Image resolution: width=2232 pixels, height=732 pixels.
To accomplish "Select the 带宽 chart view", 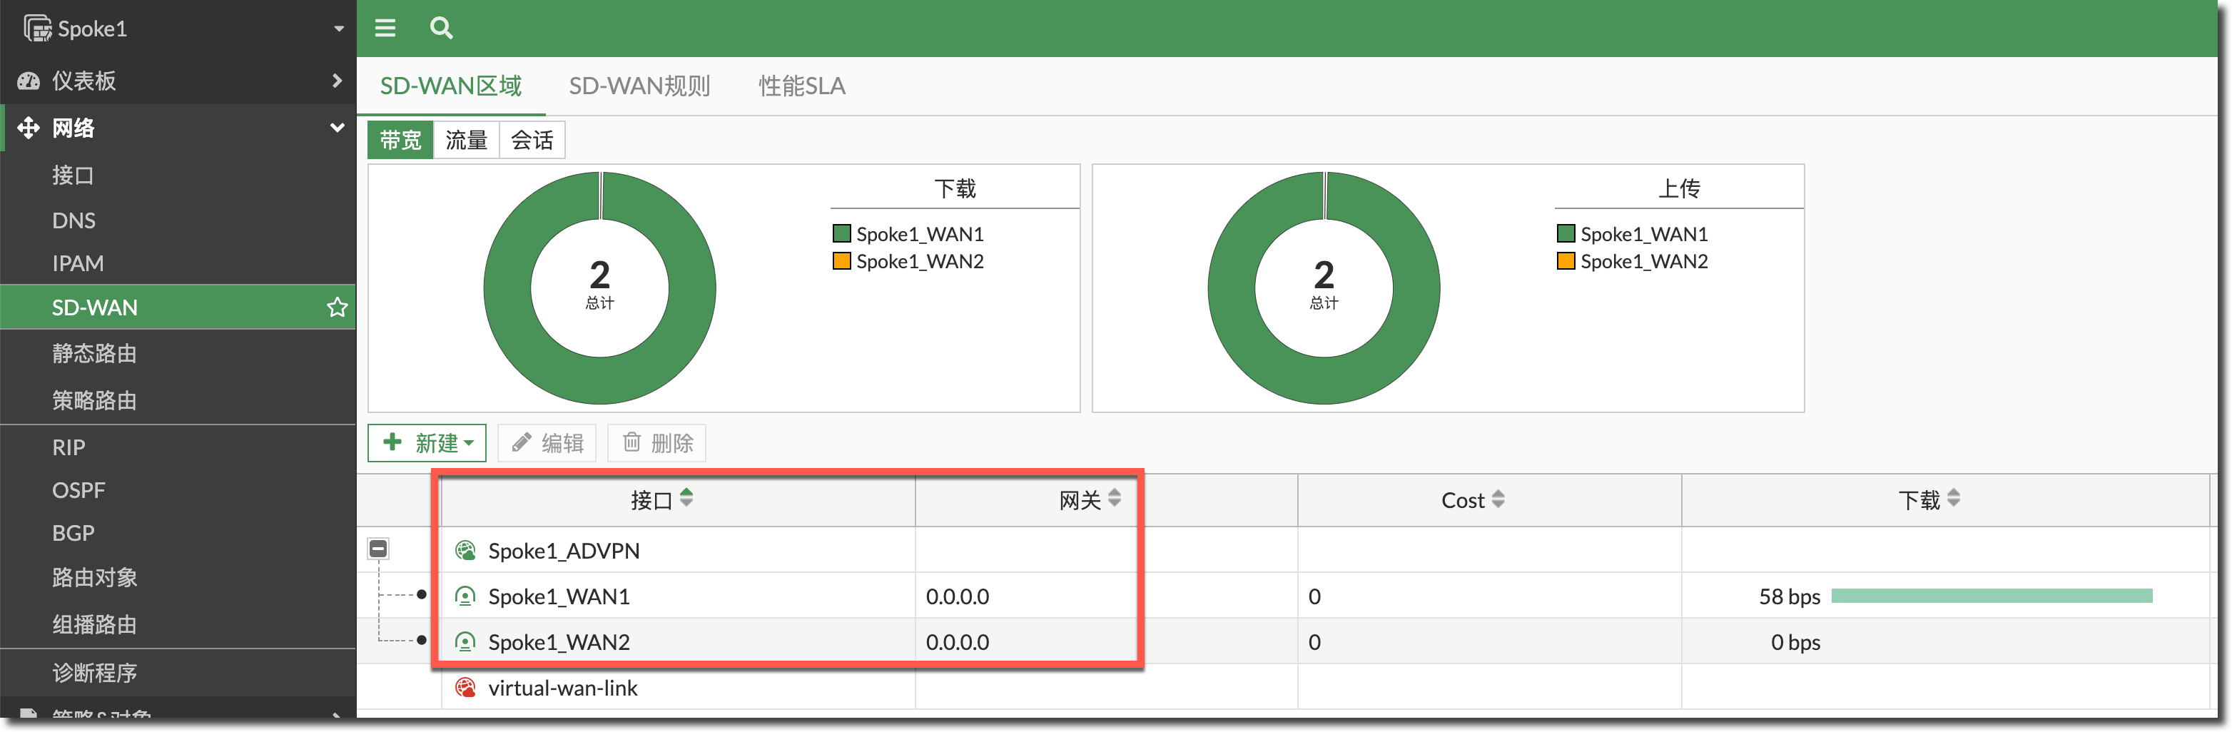I will pos(400,141).
